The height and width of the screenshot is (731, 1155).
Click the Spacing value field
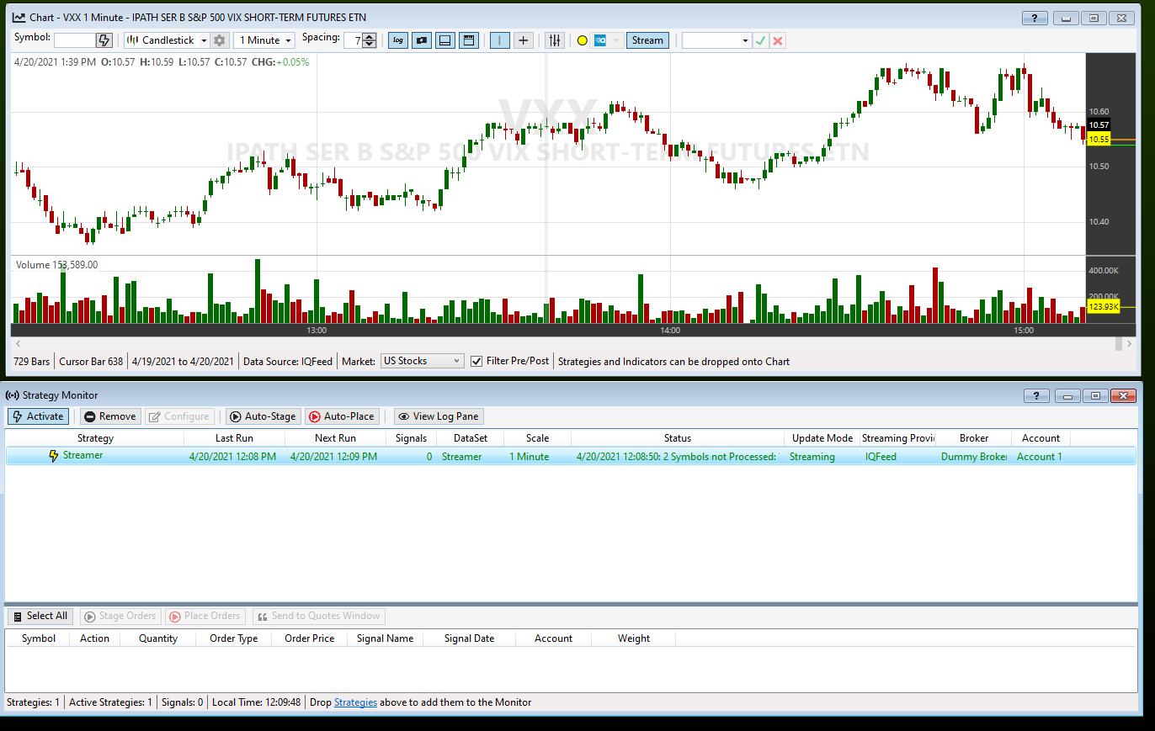pyautogui.click(x=354, y=40)
